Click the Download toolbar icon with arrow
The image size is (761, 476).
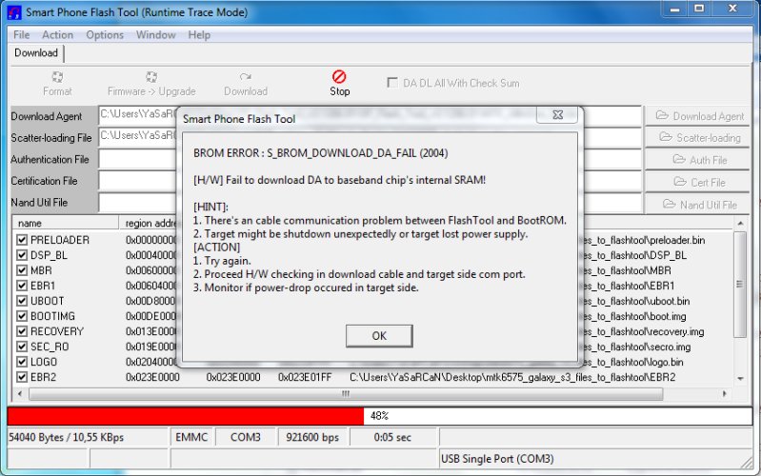point(246,77)
